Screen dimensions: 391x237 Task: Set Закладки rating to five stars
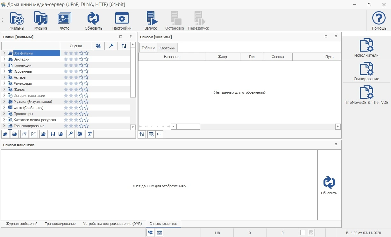[86, 59]
